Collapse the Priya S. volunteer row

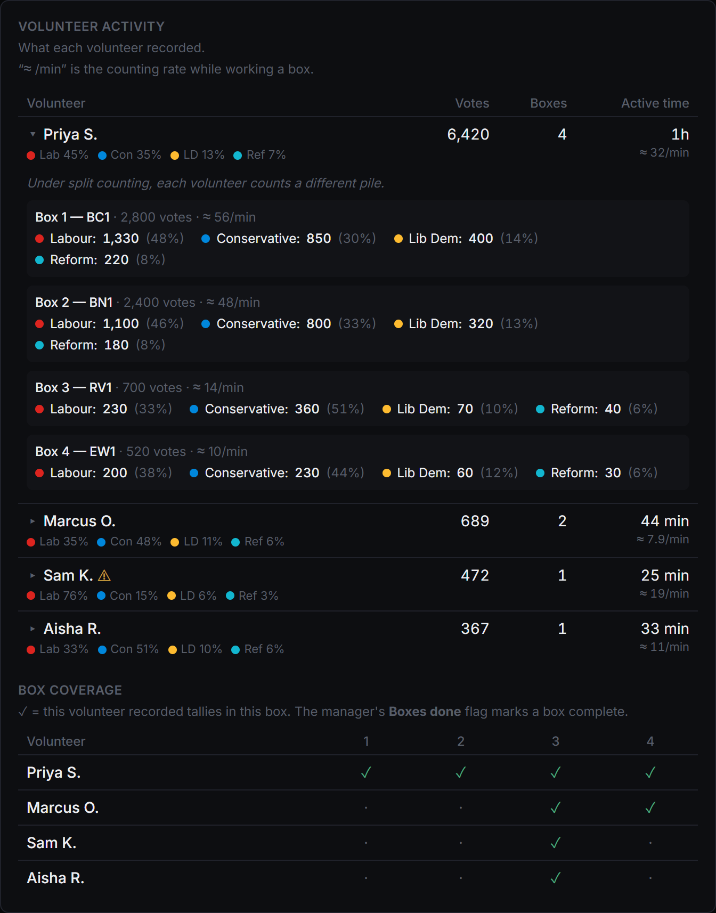point(32,134)
